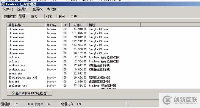200x108 pixels.
Task: Click 物理内存: 43% status entry
Action: point(71,104)
